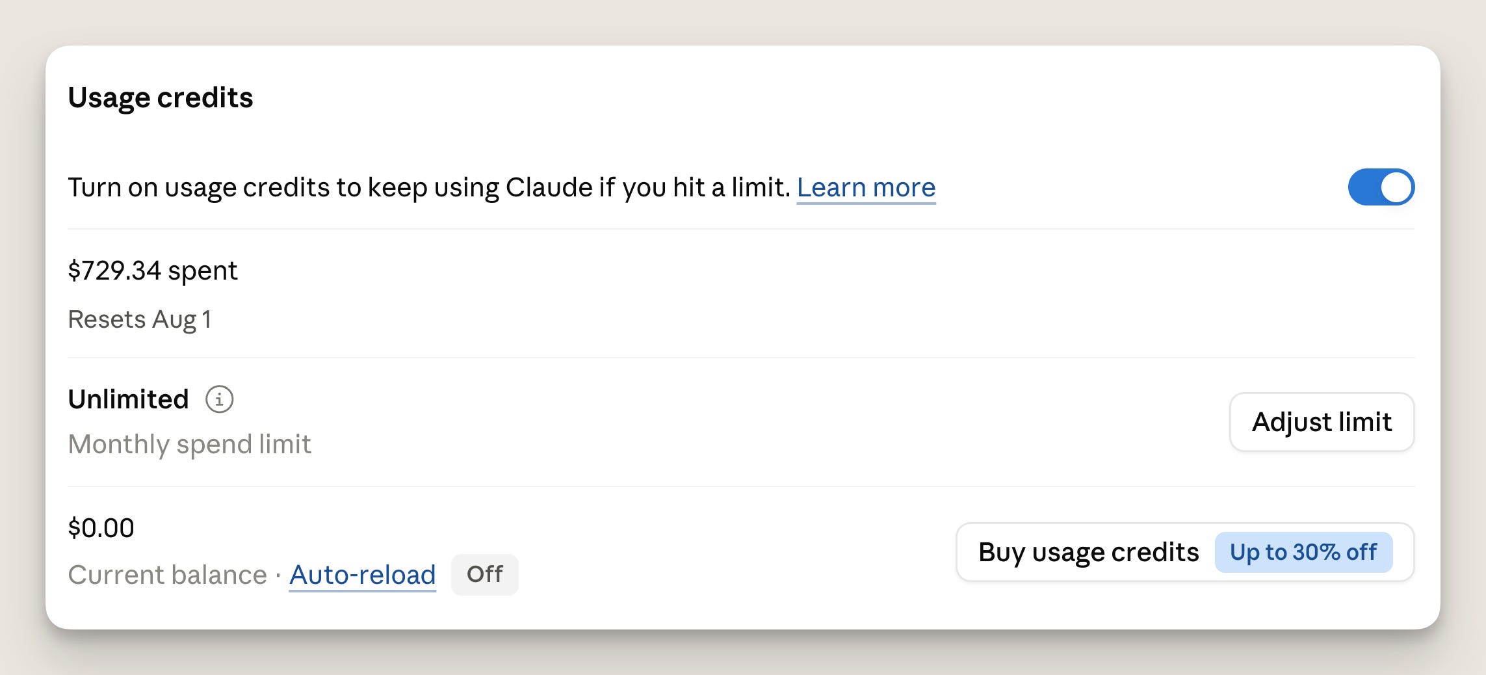Click the Usage credits heading
The height and width of the screenshot is (675, 1486).
[x=161, y=98]
